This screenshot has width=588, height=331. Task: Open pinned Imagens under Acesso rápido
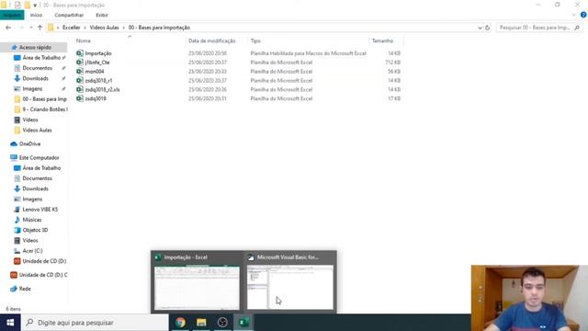(x=32, y=89)
